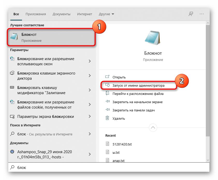Open recent file апар.txt
218x180 pixels.
[x=119, y=161]
